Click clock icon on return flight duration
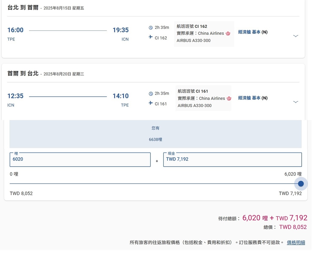Image resolution: width=312 pixels, height=254 pixels. [151, 94]
